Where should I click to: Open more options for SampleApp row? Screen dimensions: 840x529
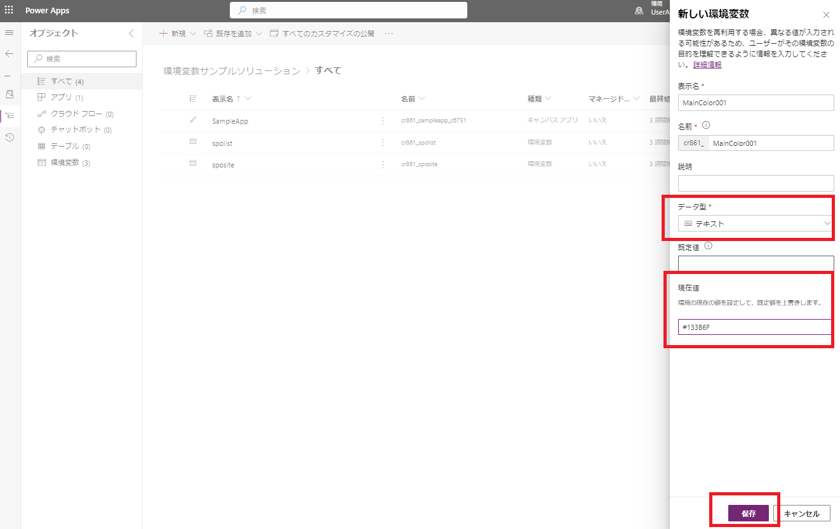382,121
